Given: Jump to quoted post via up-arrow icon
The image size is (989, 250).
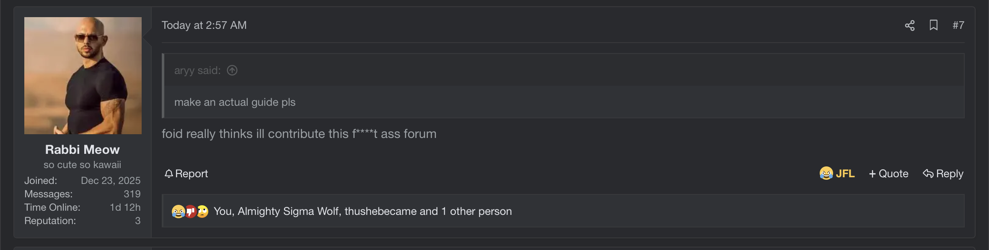Looking at the screenshot, I should tap(232, 71).
